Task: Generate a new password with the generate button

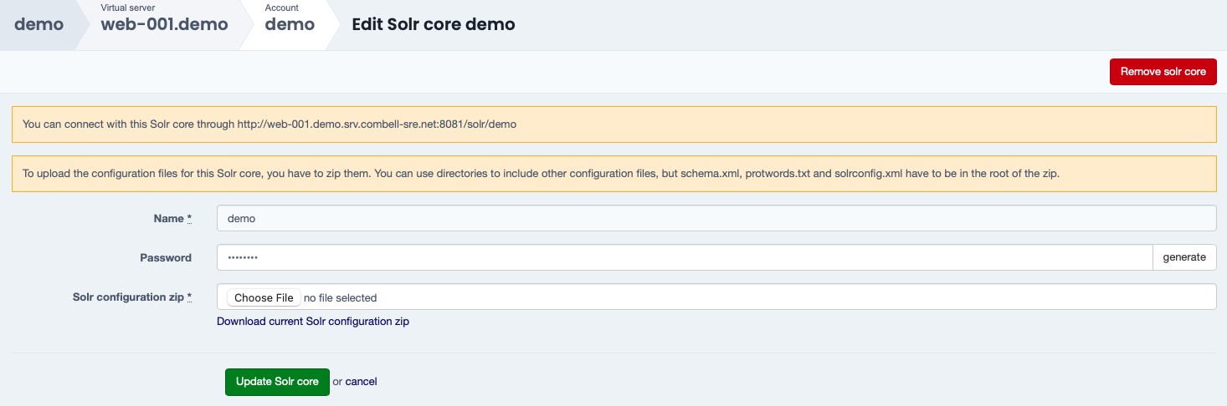Action: (x=1184, y=257)
